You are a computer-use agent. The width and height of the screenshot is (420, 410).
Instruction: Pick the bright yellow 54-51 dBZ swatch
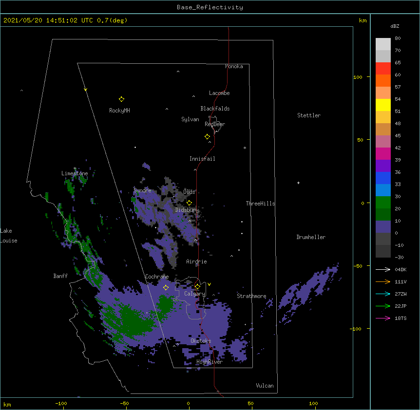[x=383, y=105]
